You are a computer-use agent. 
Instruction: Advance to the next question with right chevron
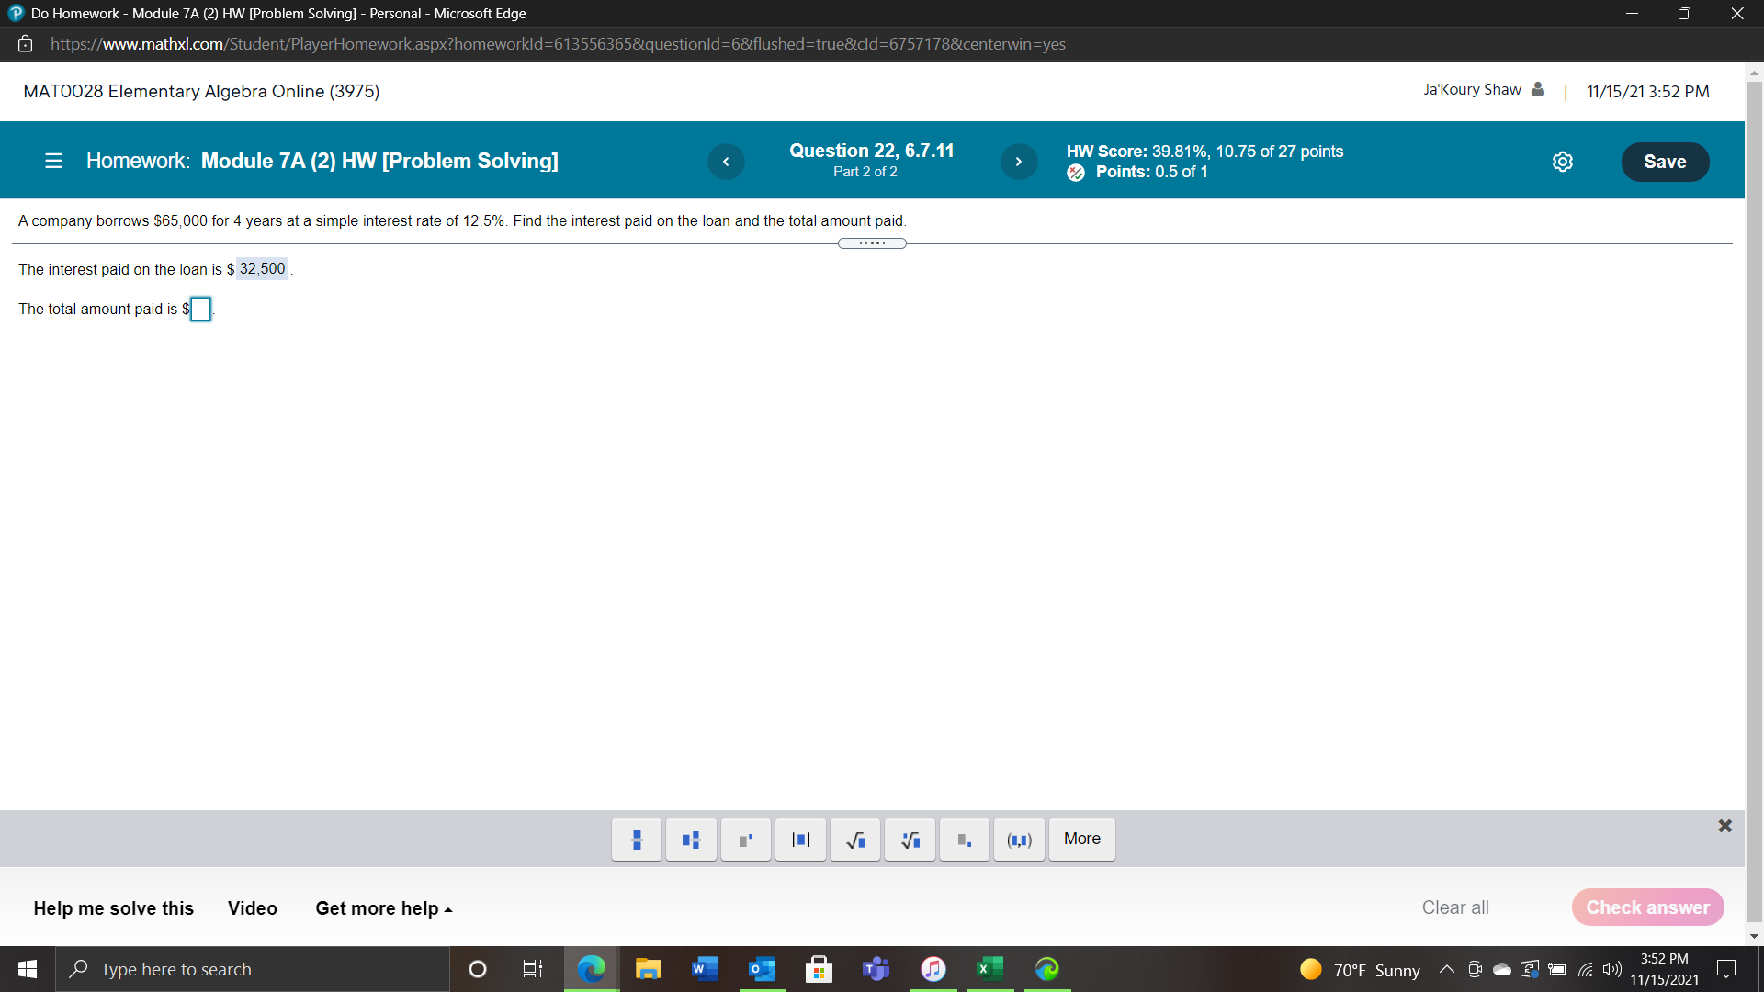(x=1019, y=161)
